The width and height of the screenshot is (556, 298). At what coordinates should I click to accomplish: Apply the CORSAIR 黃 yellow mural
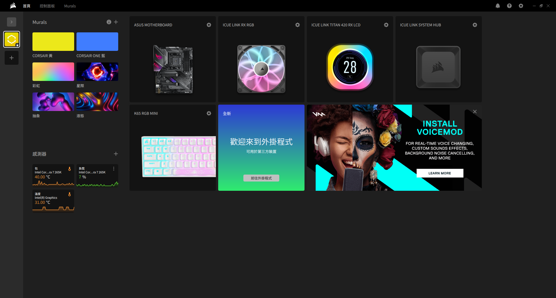[x=53, y=42]
